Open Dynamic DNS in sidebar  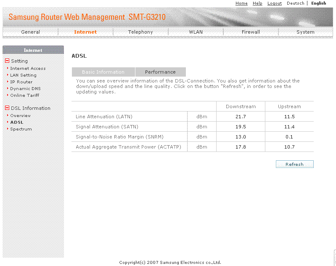click(25, 88)
